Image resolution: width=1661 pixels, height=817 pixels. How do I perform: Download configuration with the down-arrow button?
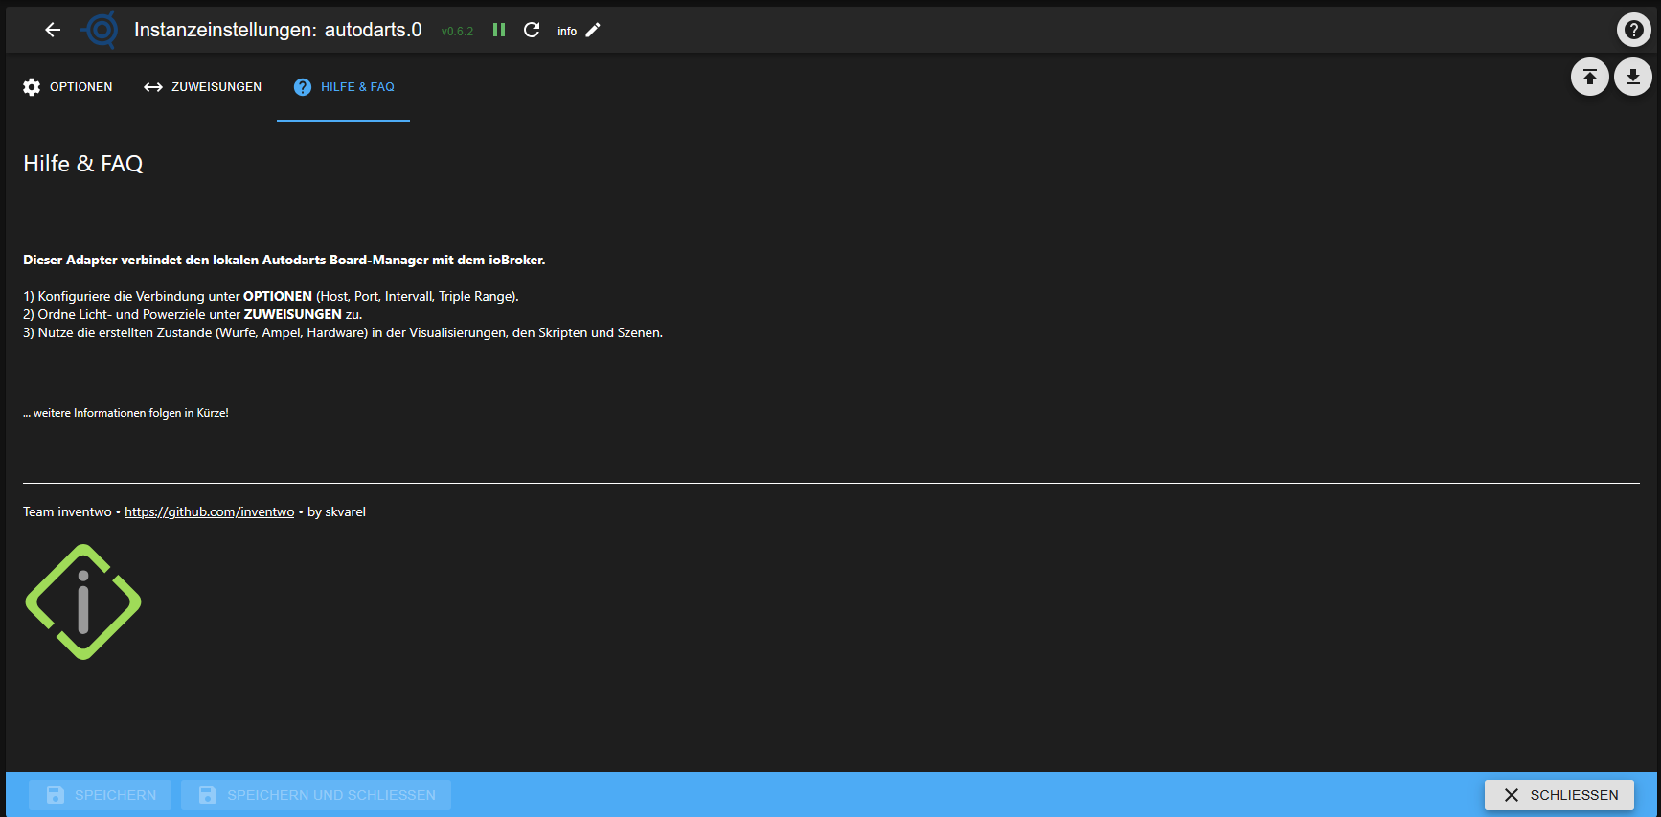tap(1632, 77)
